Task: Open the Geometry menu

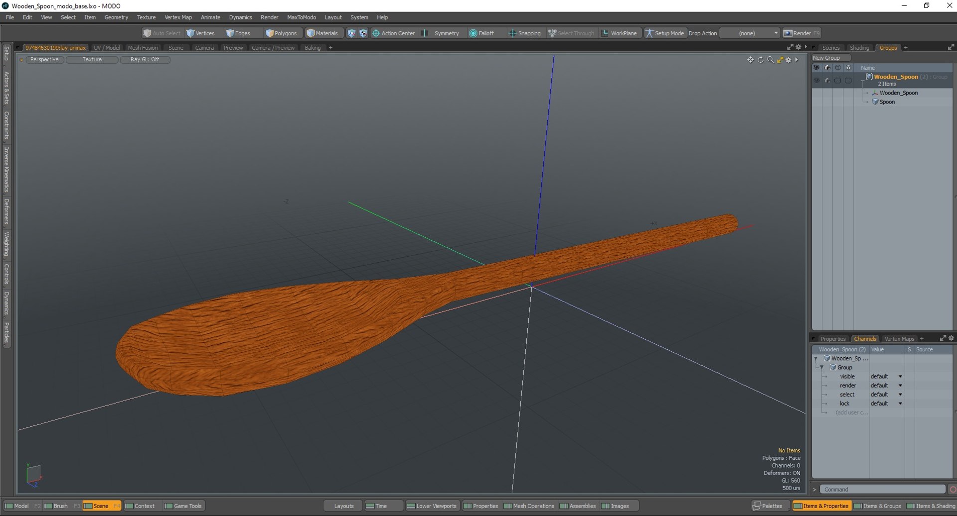Action: tap(116, 17)
